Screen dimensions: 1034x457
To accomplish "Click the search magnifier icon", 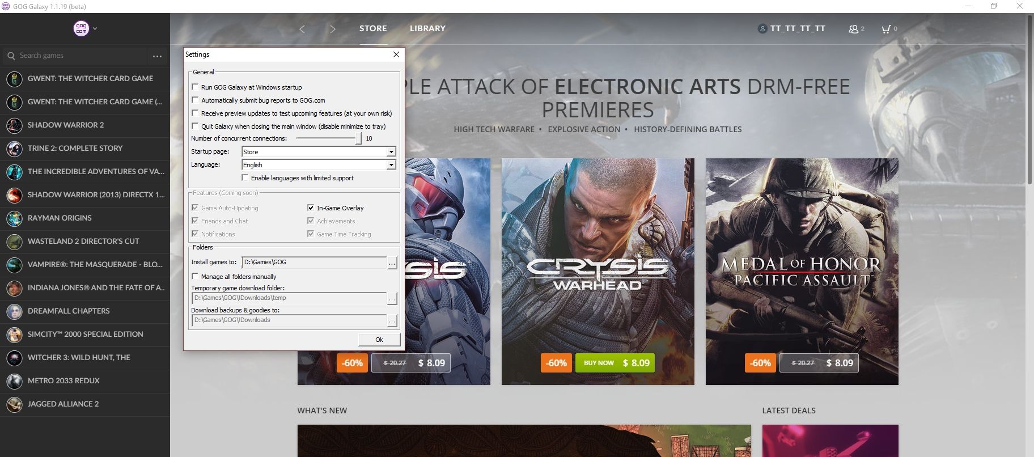I will pos(11,56).
